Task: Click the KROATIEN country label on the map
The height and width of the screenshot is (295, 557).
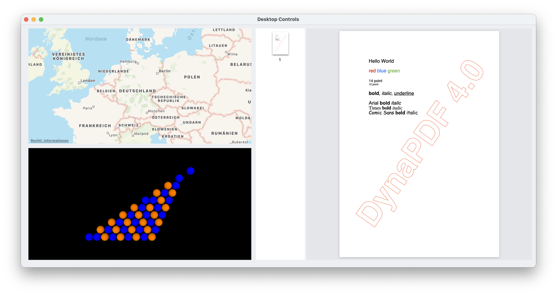Action: coord(173,136)
